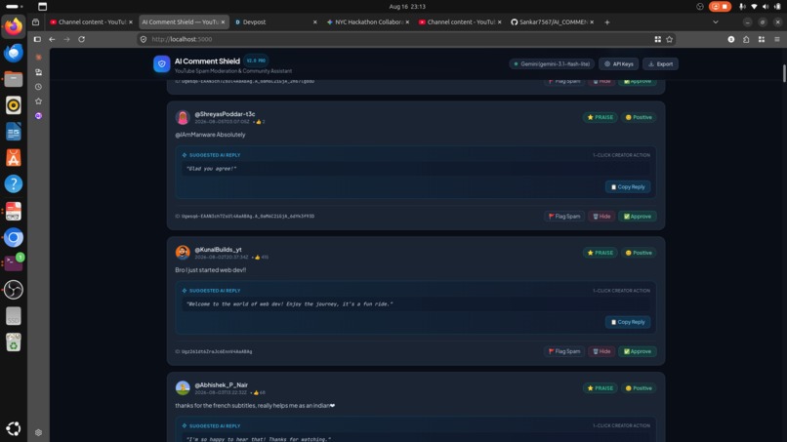The width and height of the screenshot is (787, 442).
Task: Reload the localhost page
Action: [x=81, y=39]
